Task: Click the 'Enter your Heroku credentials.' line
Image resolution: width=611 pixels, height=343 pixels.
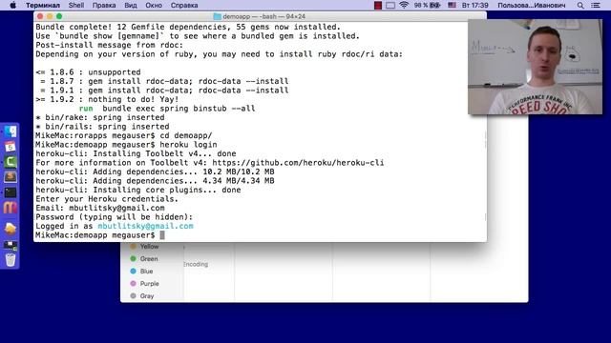Action: click(107, 199)
